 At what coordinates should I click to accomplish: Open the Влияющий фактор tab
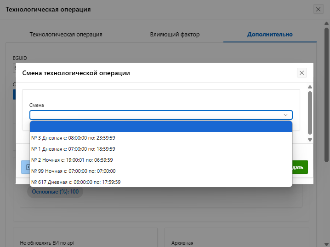[x=175, y=35]
